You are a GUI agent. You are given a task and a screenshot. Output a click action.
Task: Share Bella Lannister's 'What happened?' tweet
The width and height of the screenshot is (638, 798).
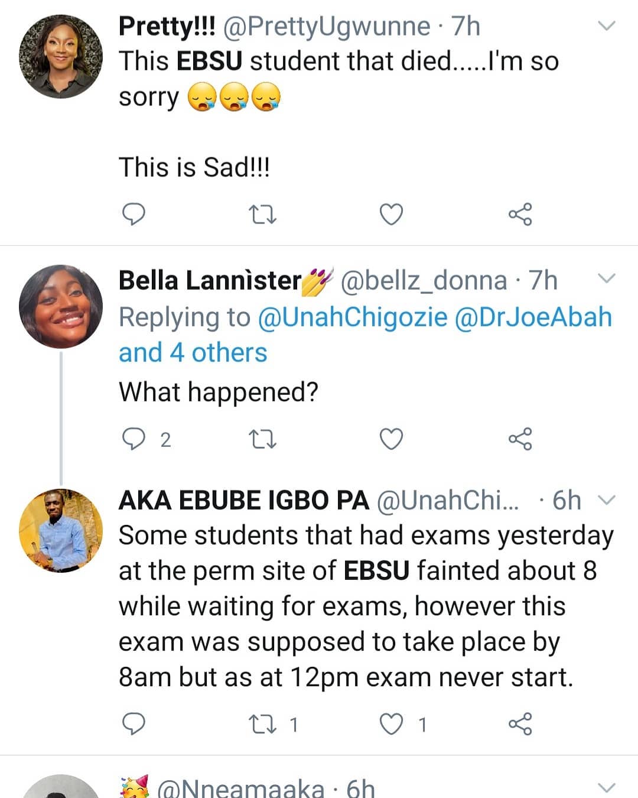click(520, 439)
